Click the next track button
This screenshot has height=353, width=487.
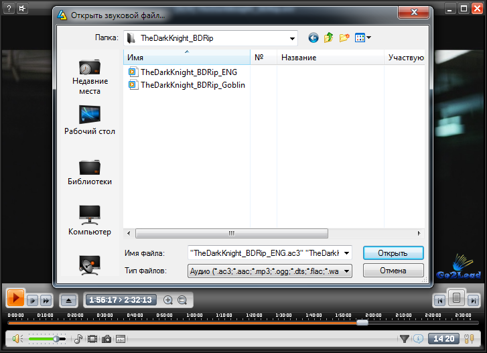point(473,301)
